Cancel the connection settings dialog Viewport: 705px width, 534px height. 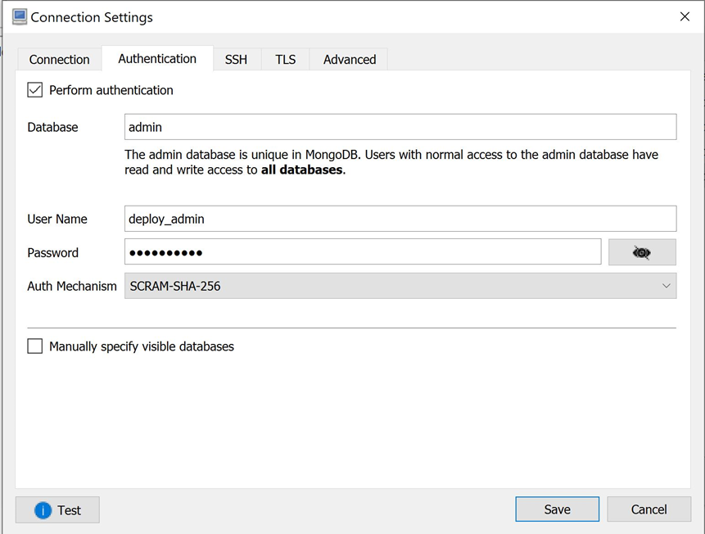click(x=649, y=509)
